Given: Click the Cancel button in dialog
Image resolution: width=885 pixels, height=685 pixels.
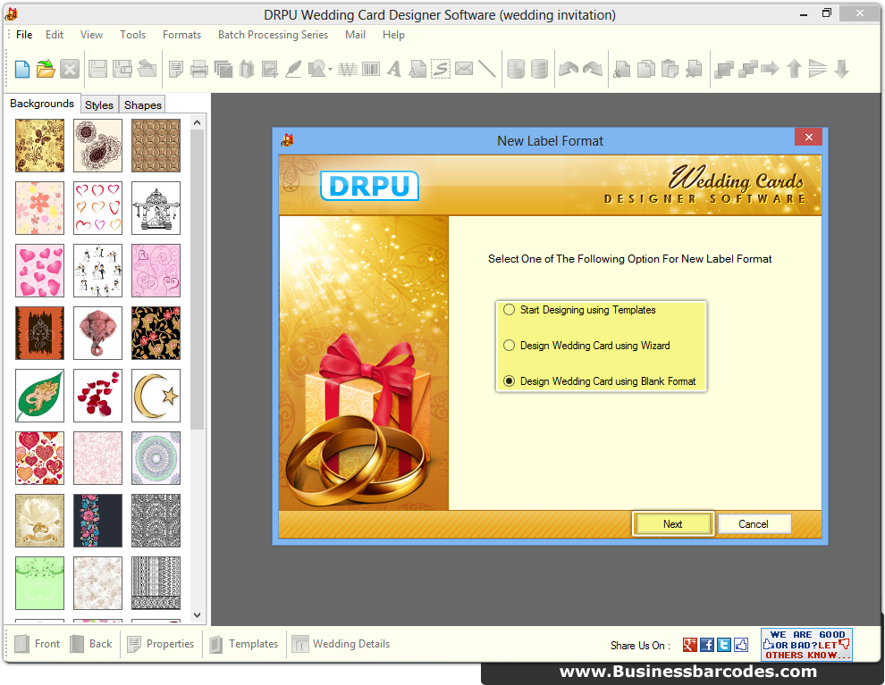Looking at the screenshot, I should (x=754, y=523).
